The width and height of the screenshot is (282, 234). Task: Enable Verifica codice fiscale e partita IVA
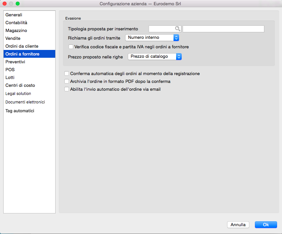tap(71, 47)
